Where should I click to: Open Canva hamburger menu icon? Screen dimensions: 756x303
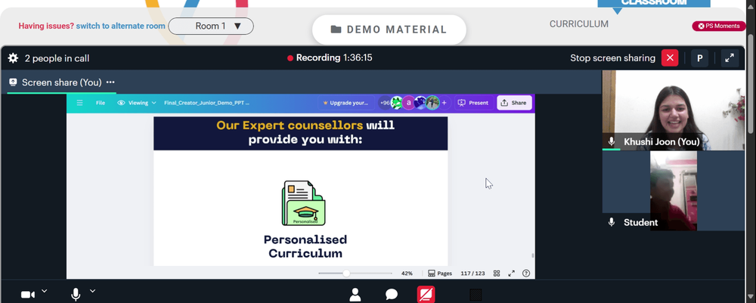pyautogui.click(x=80, y=103)
